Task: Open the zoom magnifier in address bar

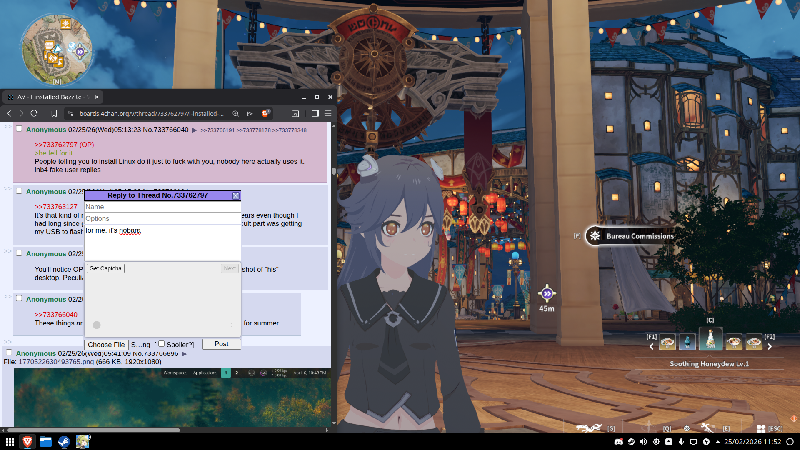Action: pyautogui.click(x=236, y=113)
